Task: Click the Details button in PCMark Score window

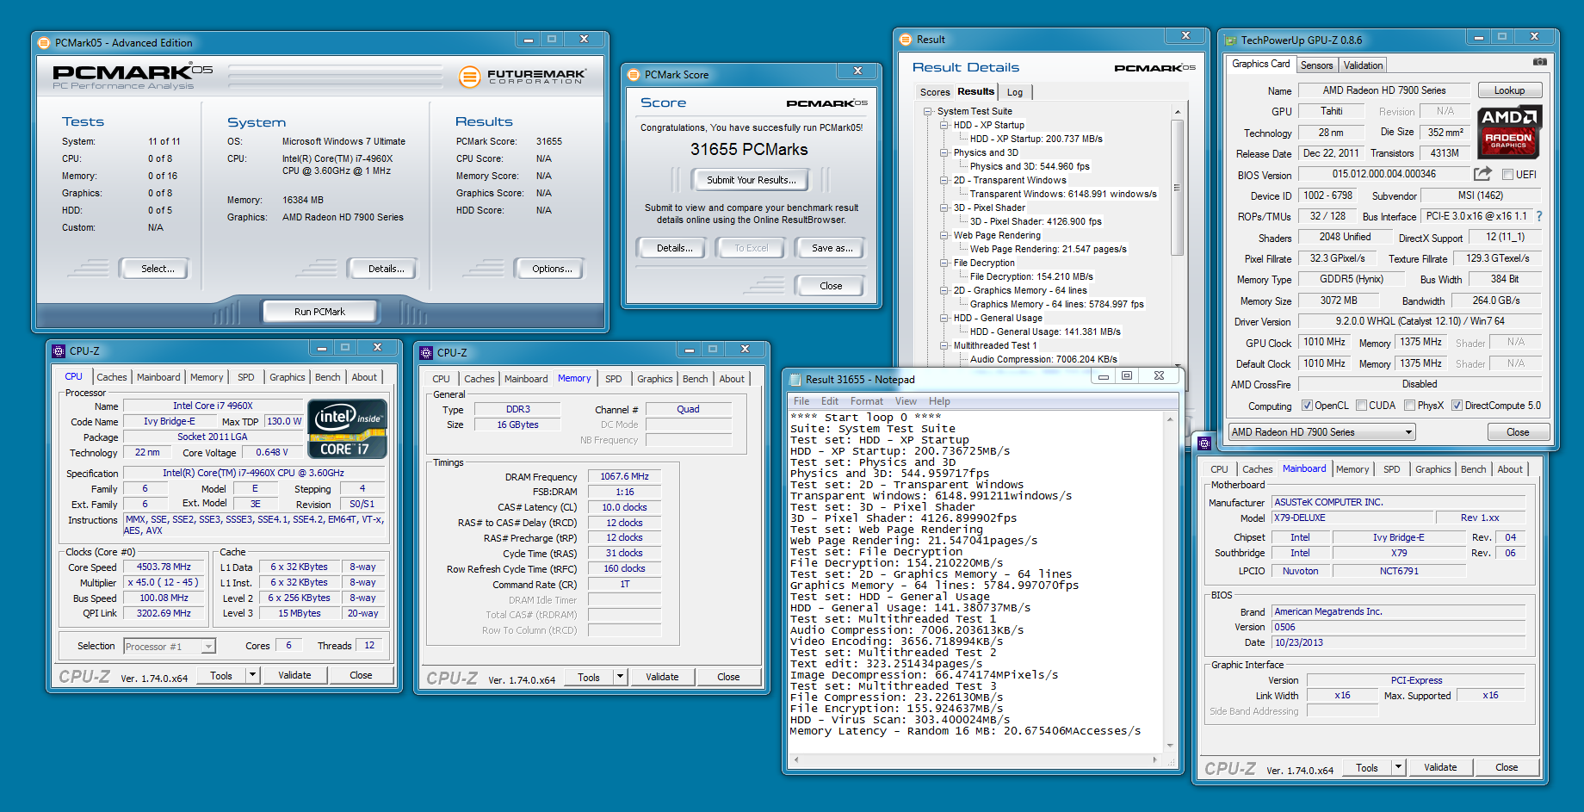Action: coord(674,248)
